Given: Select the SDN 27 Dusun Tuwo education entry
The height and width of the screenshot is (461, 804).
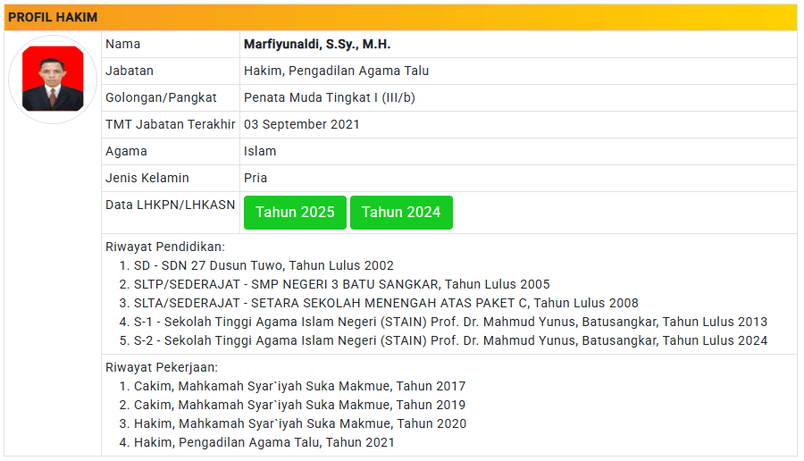Looking at the screenshot, I should click(x=264, y=265).
